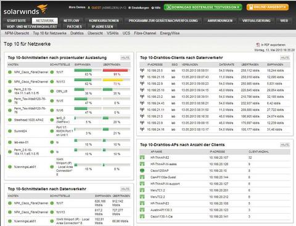Click the CBN_LB interface name
The width and height of the screenshot is (296, 226).
62,91
